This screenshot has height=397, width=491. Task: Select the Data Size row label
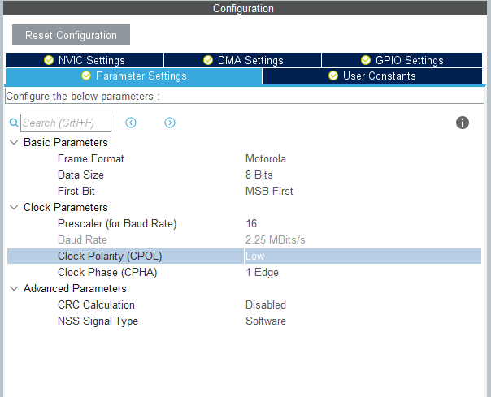pos(80,175)
